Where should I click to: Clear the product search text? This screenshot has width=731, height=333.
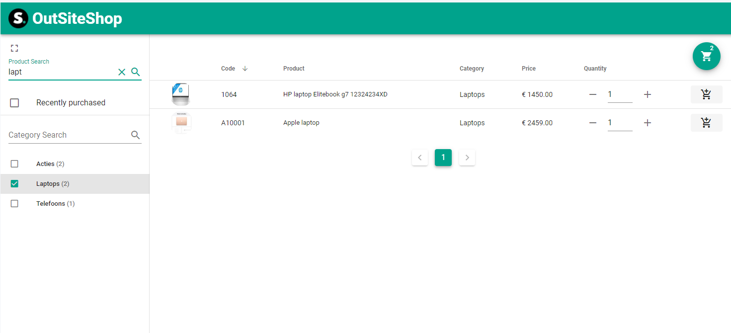point(122,72)
